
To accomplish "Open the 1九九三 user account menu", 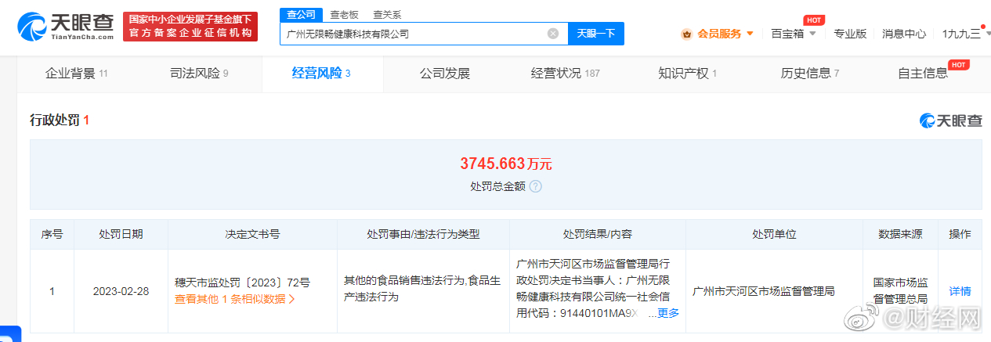I will pos(961,34).
